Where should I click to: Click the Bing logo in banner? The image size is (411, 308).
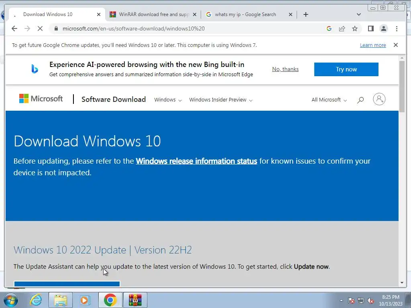point(35,69)
